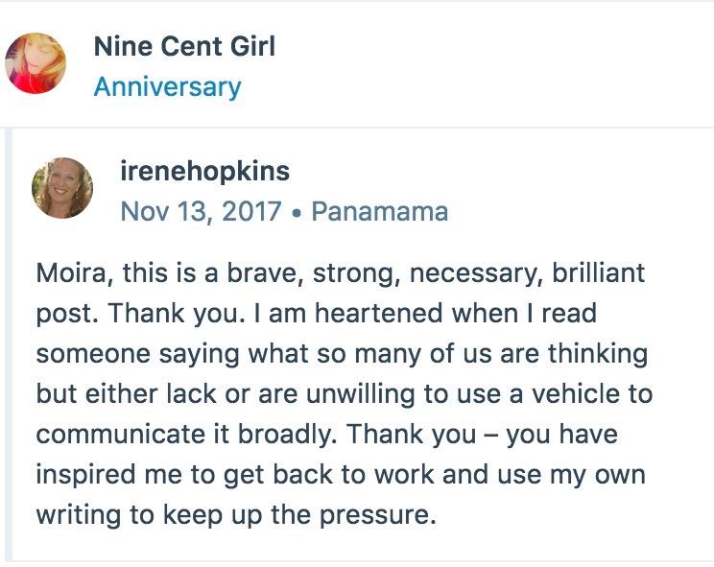
Task: Click the divider line below the Anniversary header
Action: (357, 127)
